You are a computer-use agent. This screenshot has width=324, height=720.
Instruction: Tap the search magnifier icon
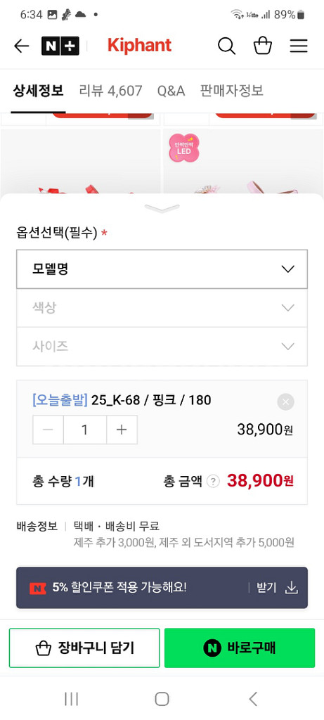click(226, 46)
